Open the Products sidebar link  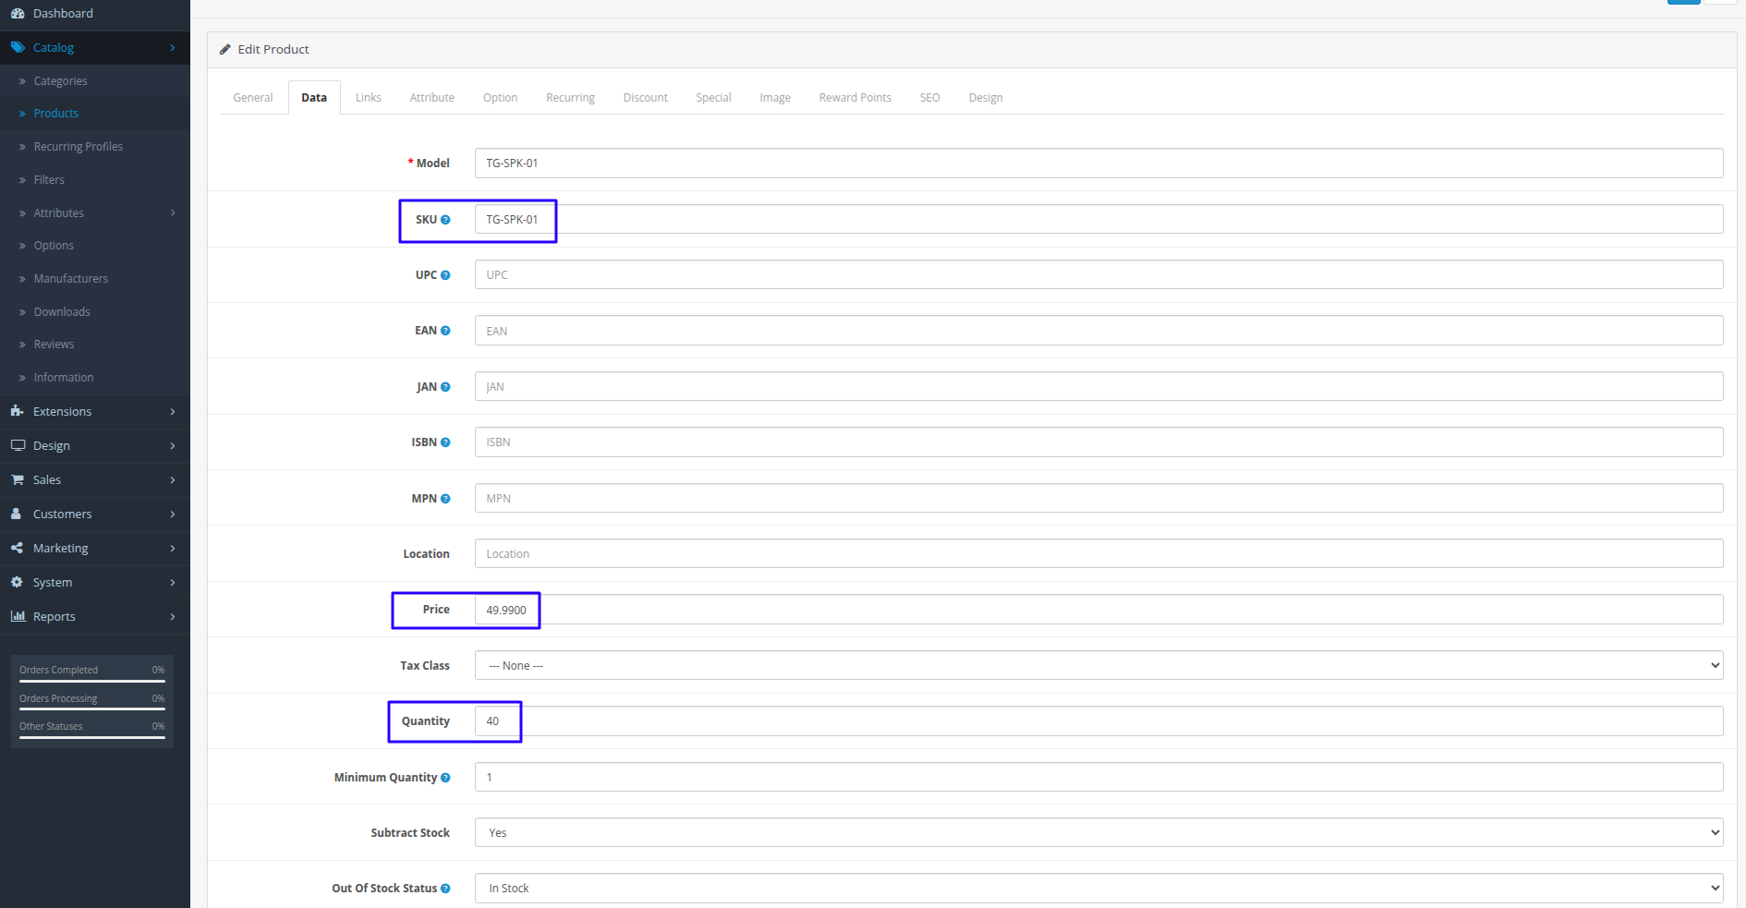55,114
